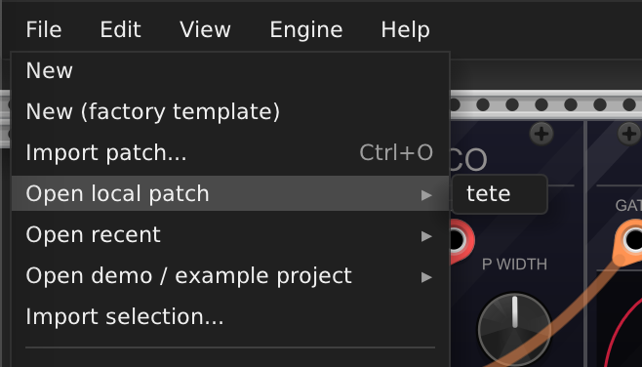Image resolution: width=642 pixels, height=367 pixels.
Task: Click the orange patch cable
Action: pos(574,312)
